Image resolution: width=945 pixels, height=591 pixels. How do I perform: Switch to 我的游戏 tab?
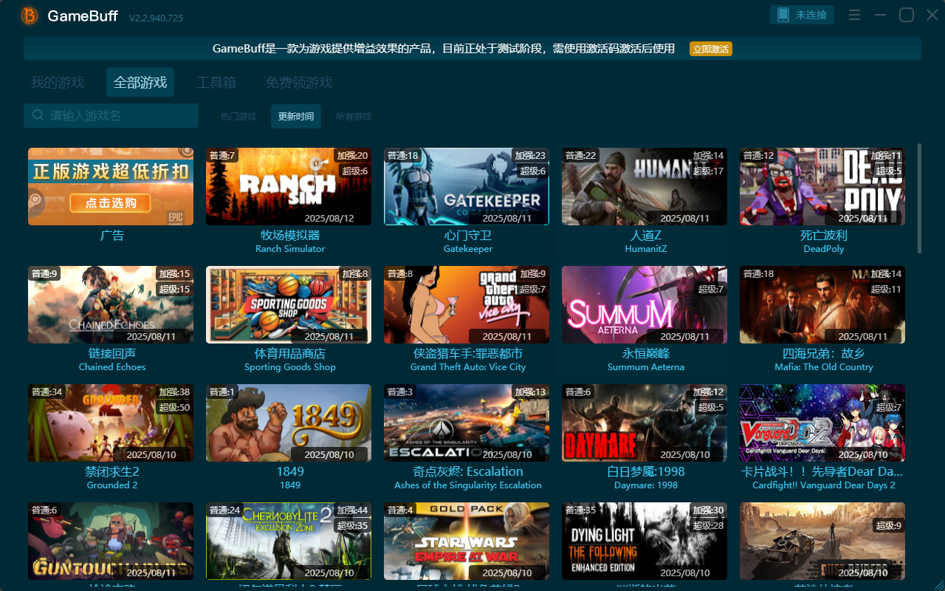coord(58,82)
